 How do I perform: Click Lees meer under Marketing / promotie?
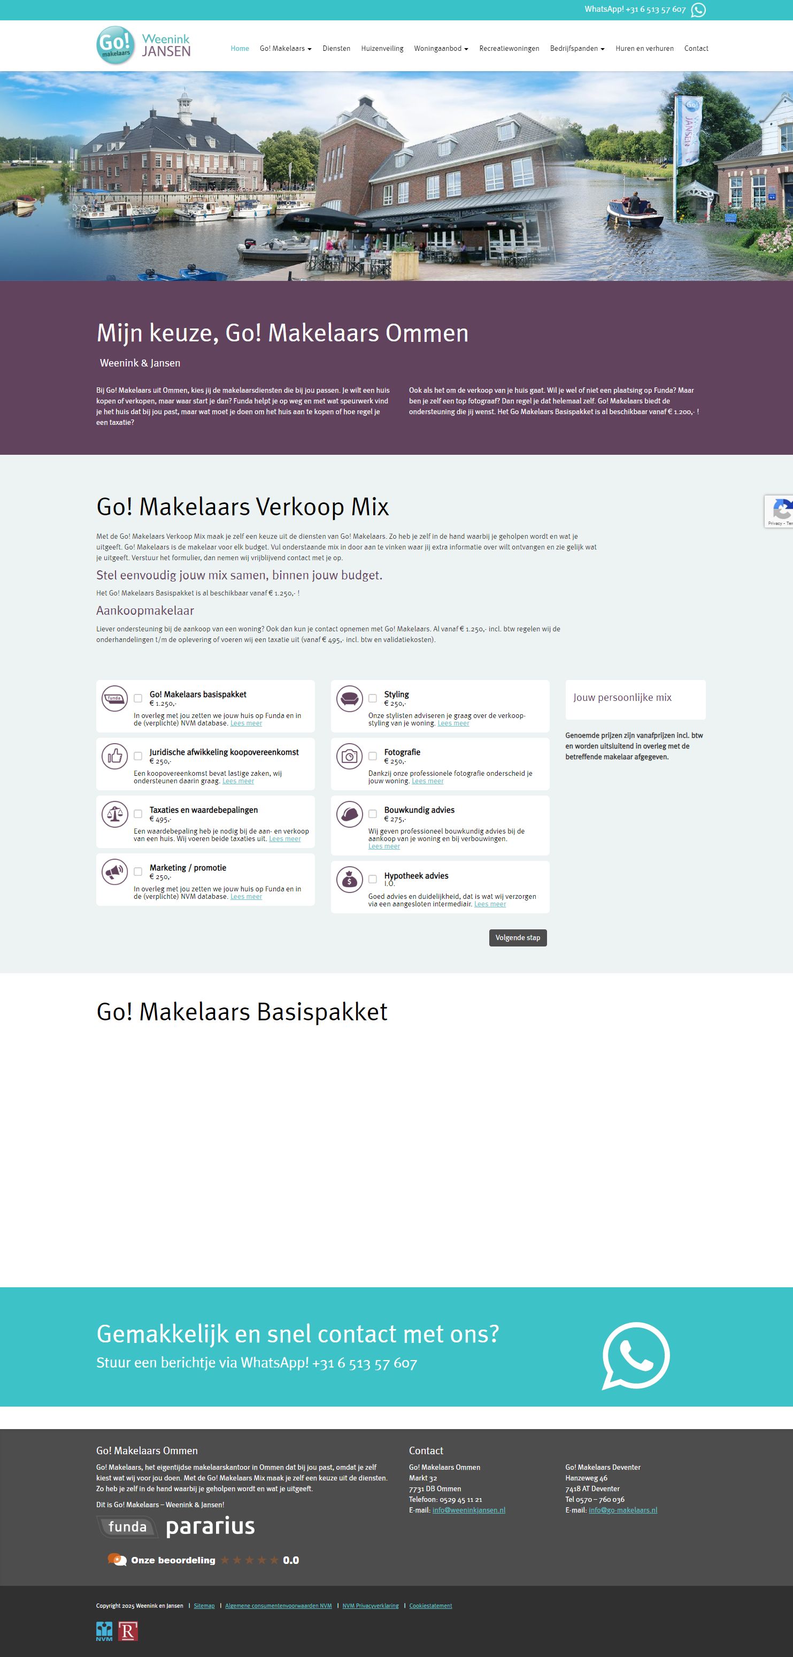click(246, 897)
